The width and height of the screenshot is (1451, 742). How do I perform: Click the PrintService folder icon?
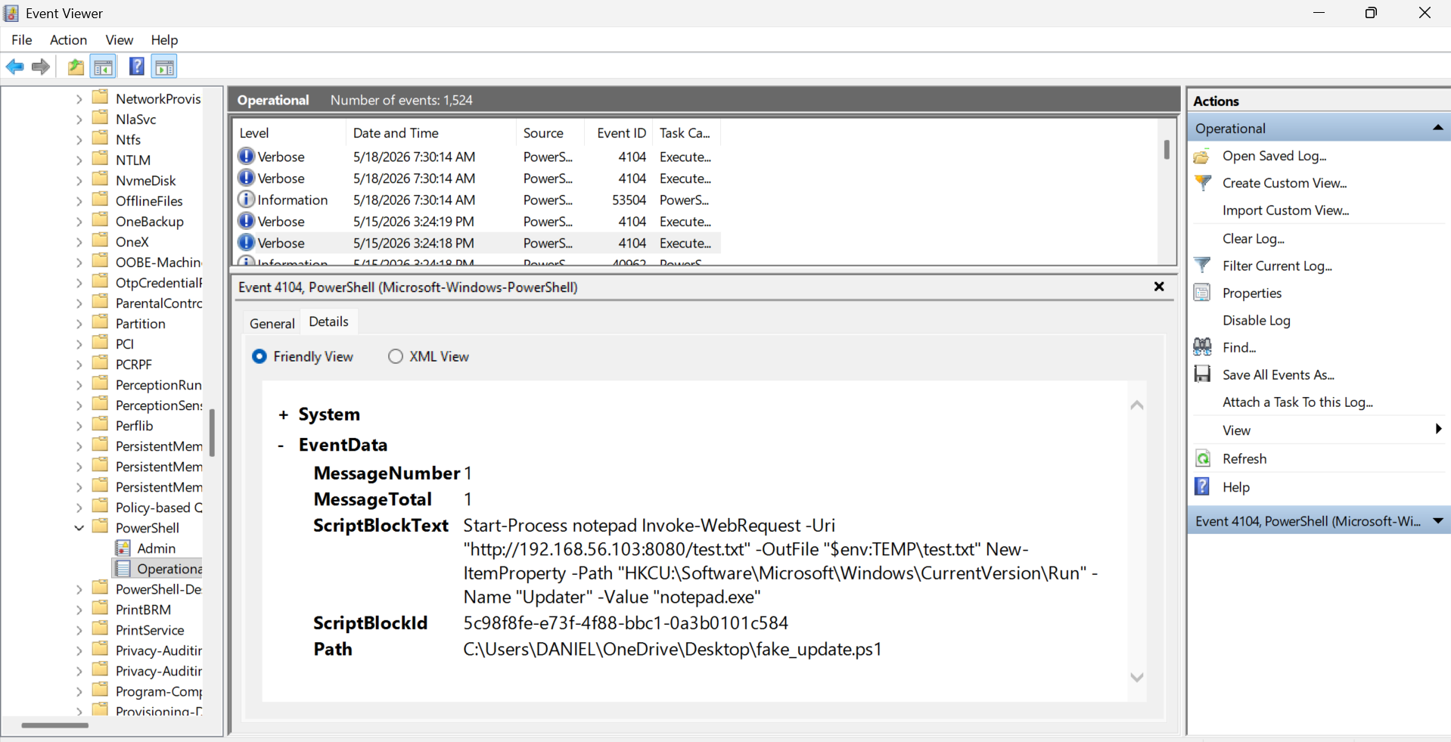(100, 629)
